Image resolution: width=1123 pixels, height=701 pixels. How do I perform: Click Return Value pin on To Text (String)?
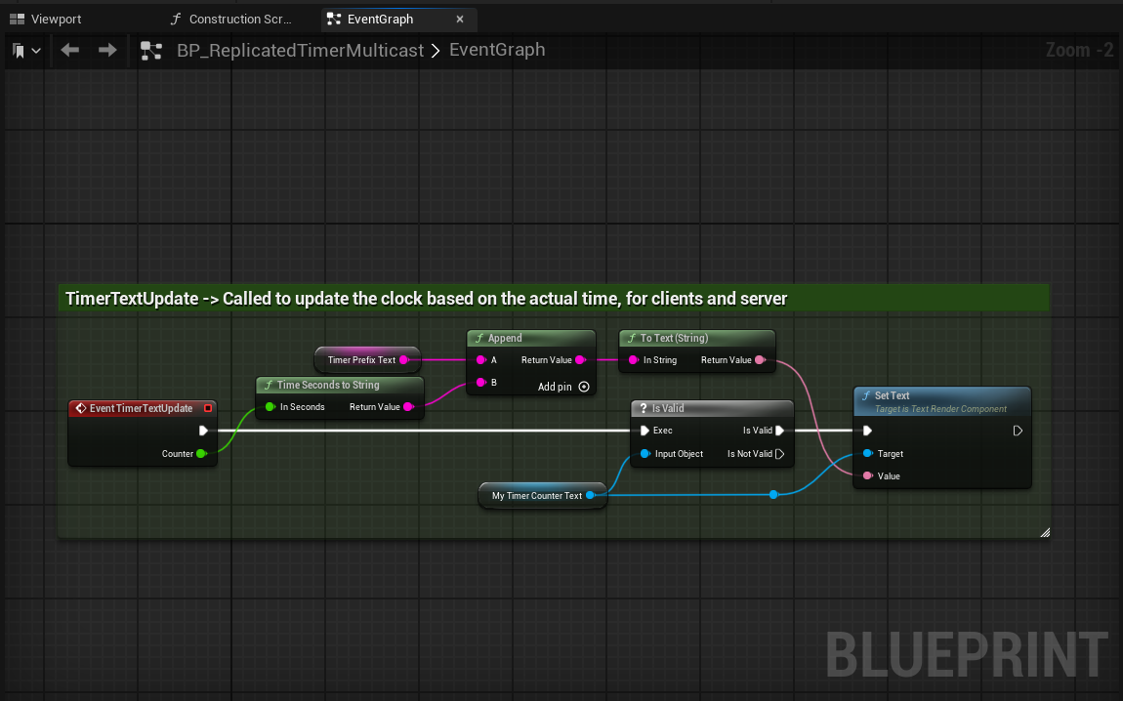[x=761, y=359]
